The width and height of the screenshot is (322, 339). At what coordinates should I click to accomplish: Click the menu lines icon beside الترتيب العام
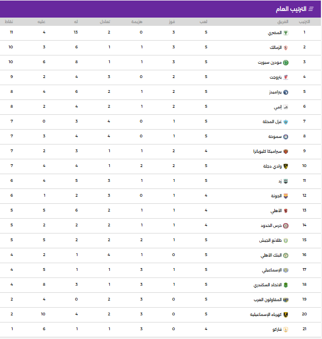[311, 9]
